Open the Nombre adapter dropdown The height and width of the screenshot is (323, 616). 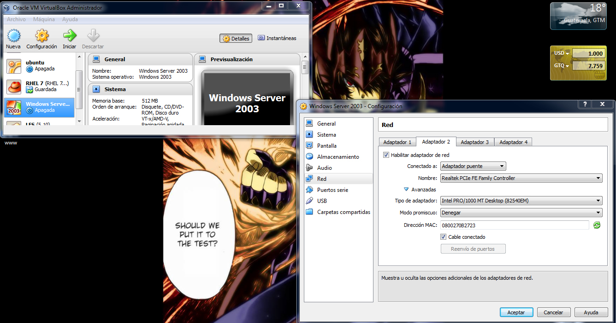click(521, 178)
